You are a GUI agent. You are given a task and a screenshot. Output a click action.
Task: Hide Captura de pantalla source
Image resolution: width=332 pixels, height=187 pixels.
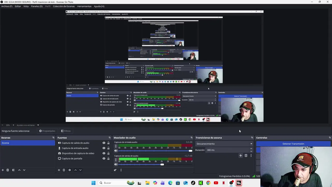(104, 158)
